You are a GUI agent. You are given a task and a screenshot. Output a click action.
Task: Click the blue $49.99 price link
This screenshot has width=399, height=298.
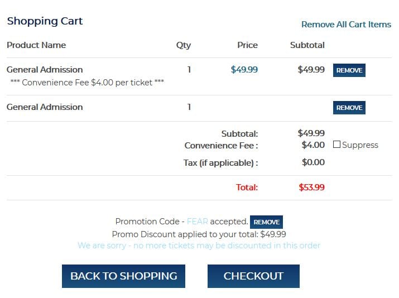click(x=244, y=70)
